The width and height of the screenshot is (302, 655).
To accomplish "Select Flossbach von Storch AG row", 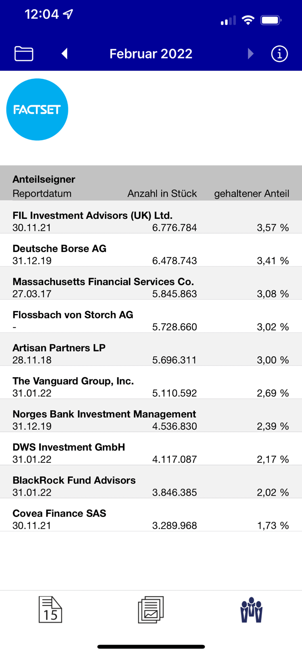I will click(151, 321).
